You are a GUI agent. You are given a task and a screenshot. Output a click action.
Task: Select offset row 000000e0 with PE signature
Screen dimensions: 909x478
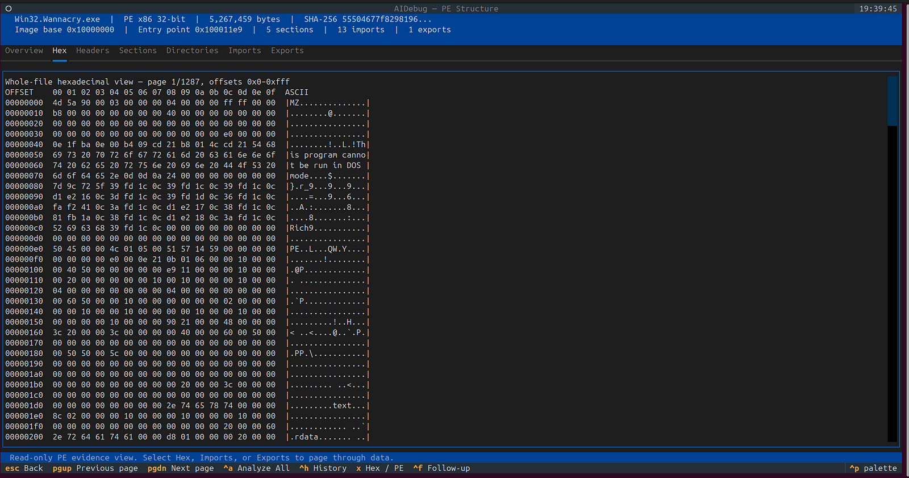click(x=187, y=249)
